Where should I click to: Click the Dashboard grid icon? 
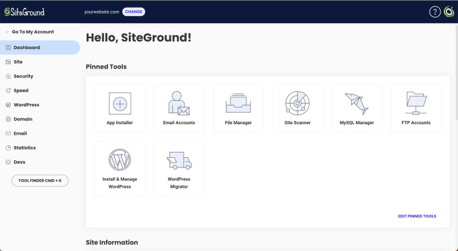click(8, 48)
